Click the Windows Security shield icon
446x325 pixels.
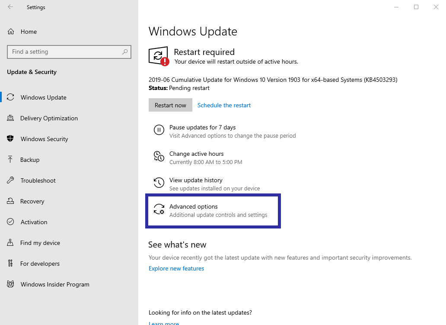point(10,139)
